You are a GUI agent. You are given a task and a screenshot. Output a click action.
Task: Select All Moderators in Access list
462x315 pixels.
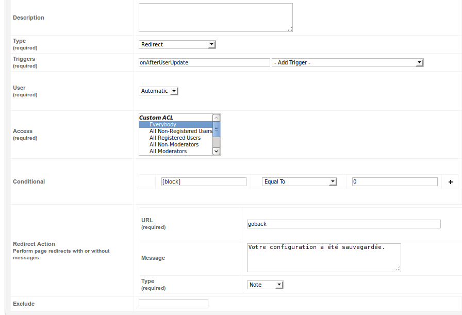pyautogui.click(x=176, y=151)
